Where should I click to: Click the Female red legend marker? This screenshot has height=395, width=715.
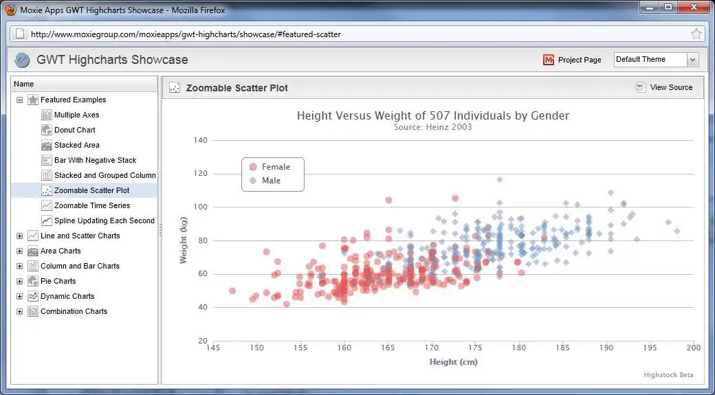click(253, 167)
